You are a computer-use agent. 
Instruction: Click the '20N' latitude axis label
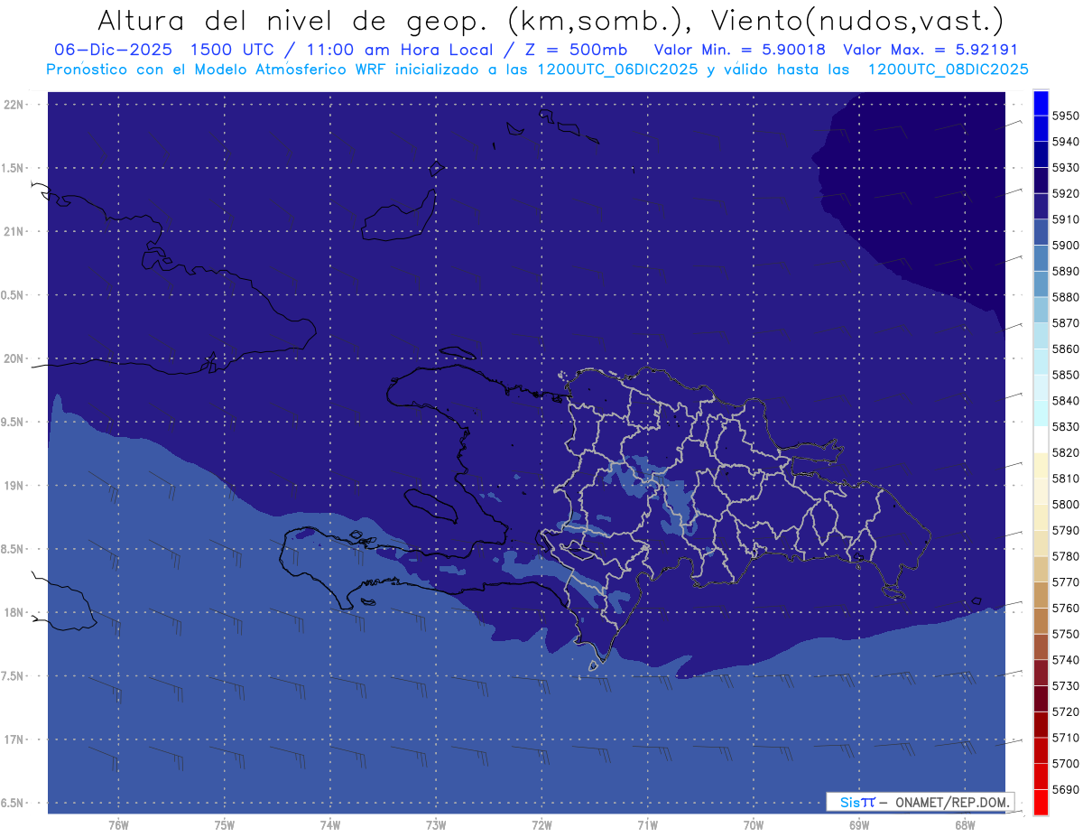(14, 358)
